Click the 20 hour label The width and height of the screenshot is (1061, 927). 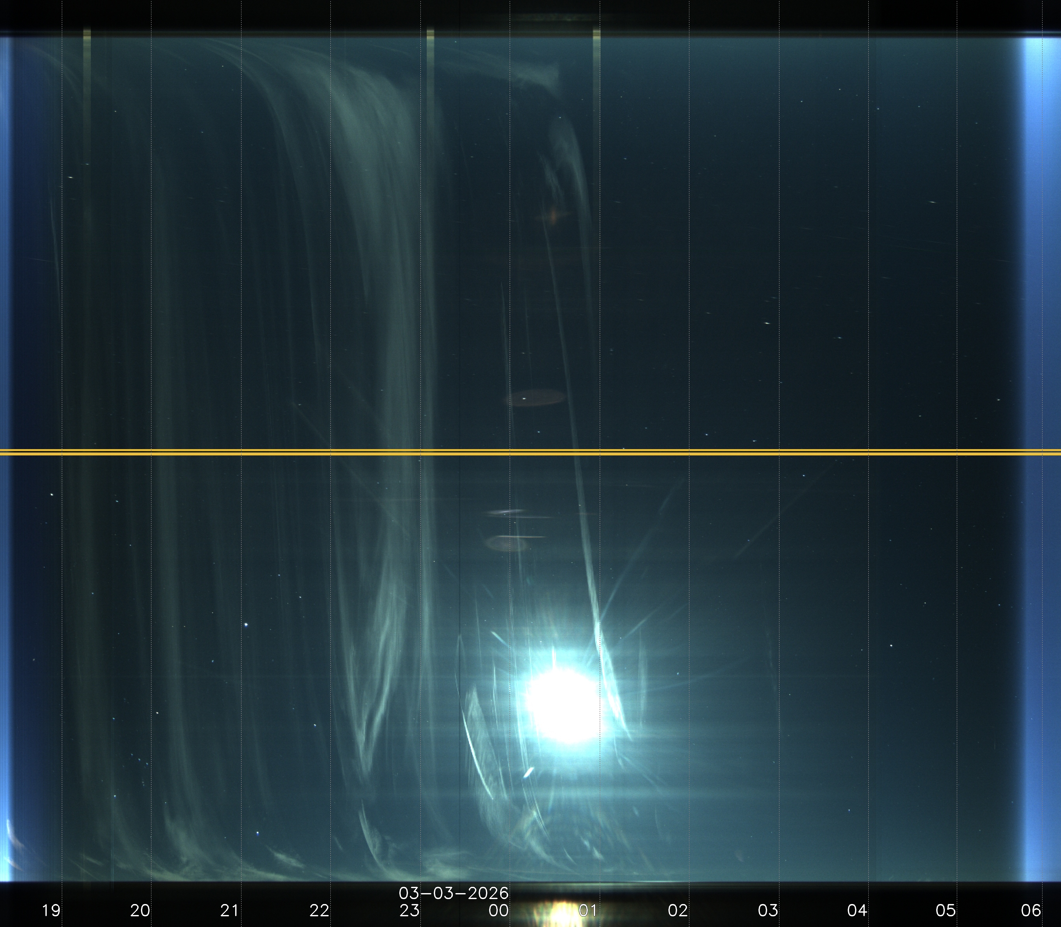(x=140, y=910)
